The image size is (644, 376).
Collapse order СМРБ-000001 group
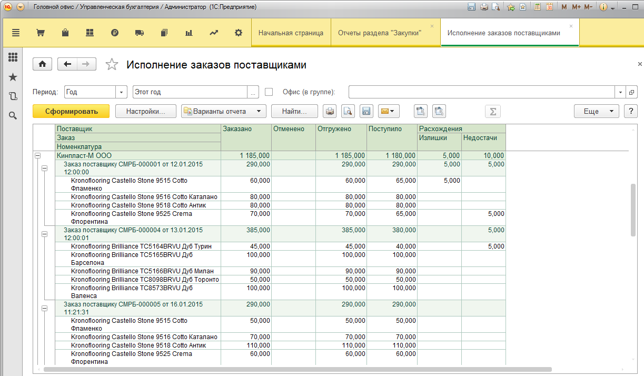coord(44,168)
